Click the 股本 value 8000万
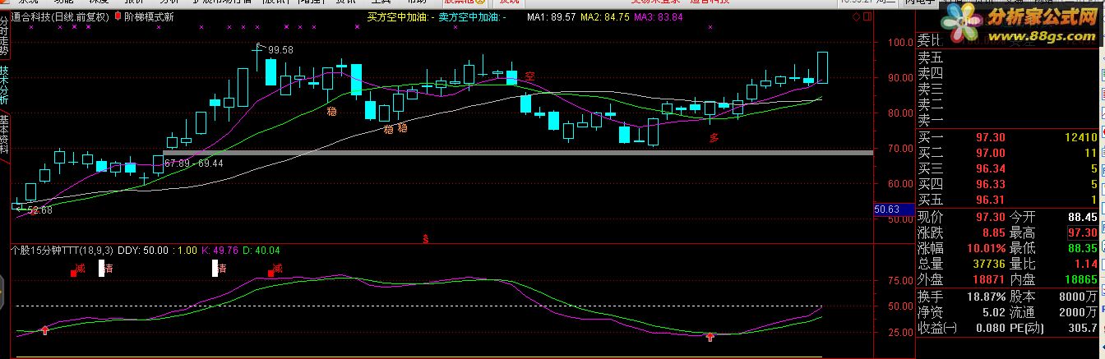Image resolution: width=1105 pixels, height=359 pixels. [1080, 297]
